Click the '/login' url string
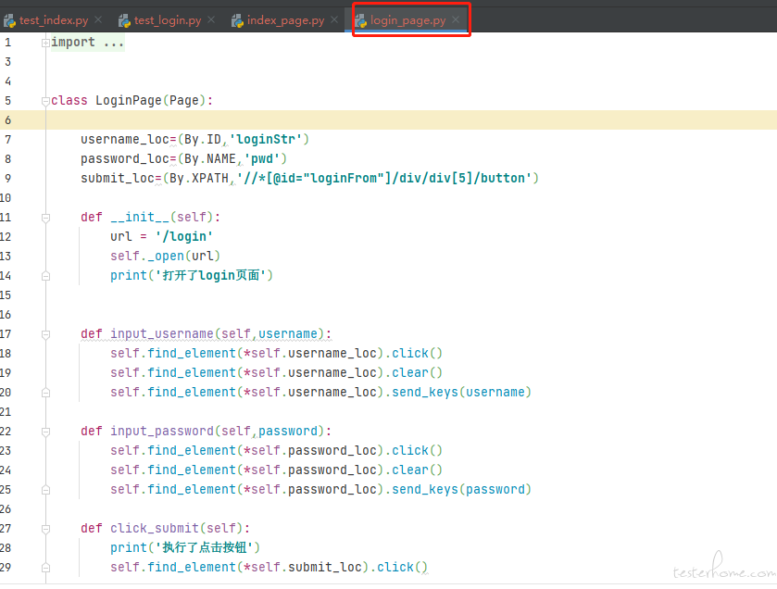Viewport: 777px width, 589px height. (x=184, y=237)
